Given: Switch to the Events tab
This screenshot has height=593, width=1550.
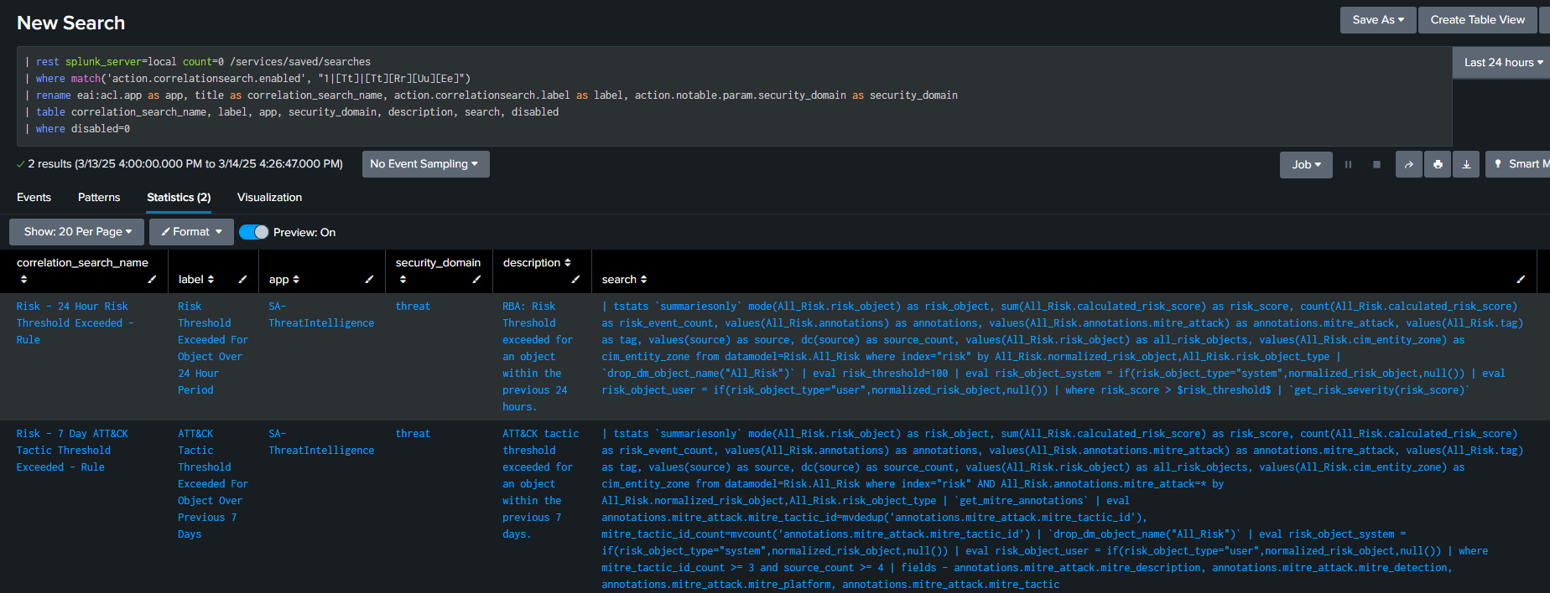Looking at the screenshot, I should coord(34,198).
